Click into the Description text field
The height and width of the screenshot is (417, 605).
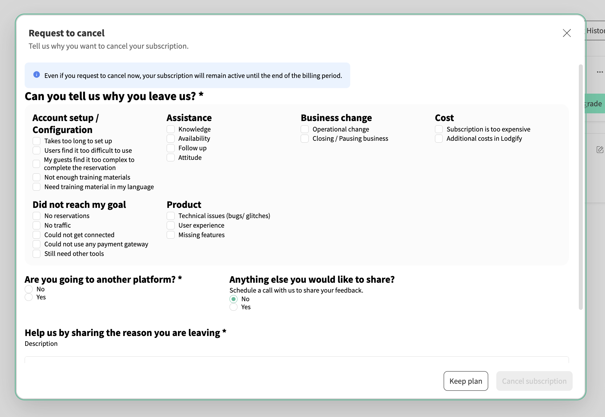296,360
